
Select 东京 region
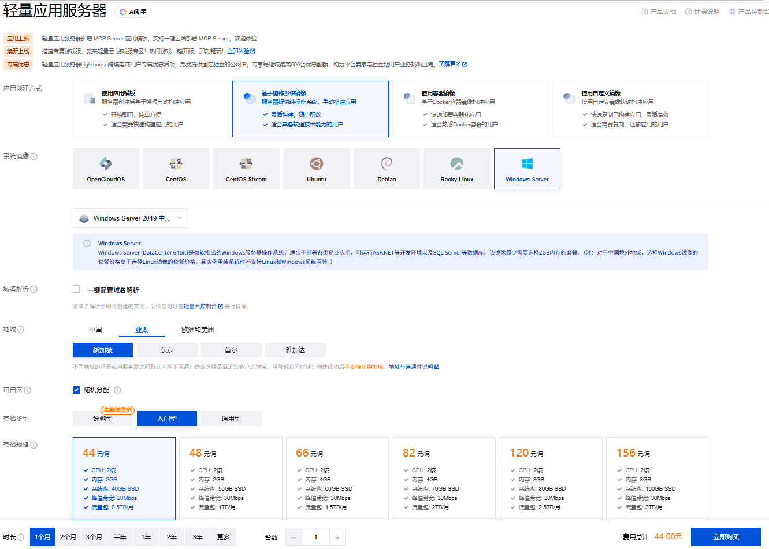pyautogui.click(x=167, y=350)
